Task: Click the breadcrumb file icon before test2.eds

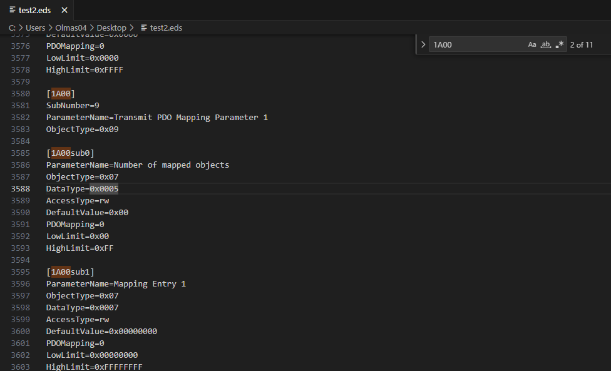Action: (145, 28)
